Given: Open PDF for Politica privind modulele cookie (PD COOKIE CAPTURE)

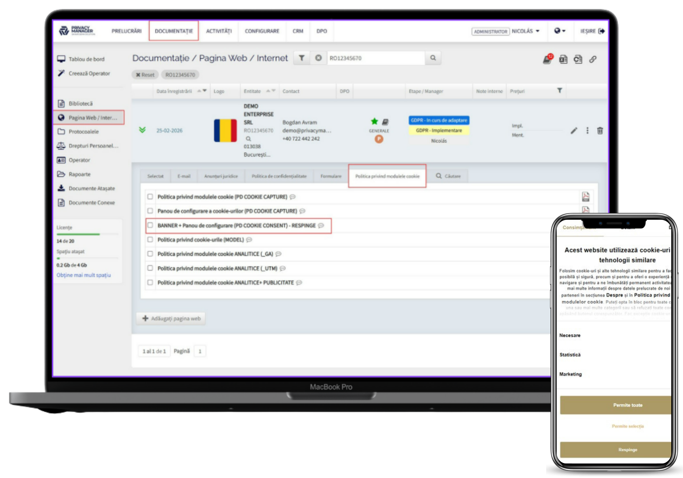Looking at the screenshot, I should (585, 196).
